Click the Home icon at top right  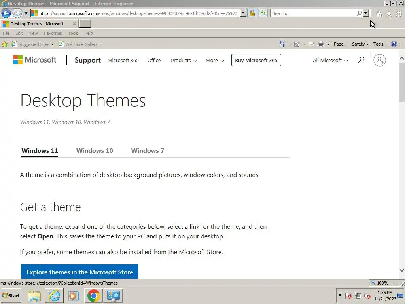click(x=379, y=14)
